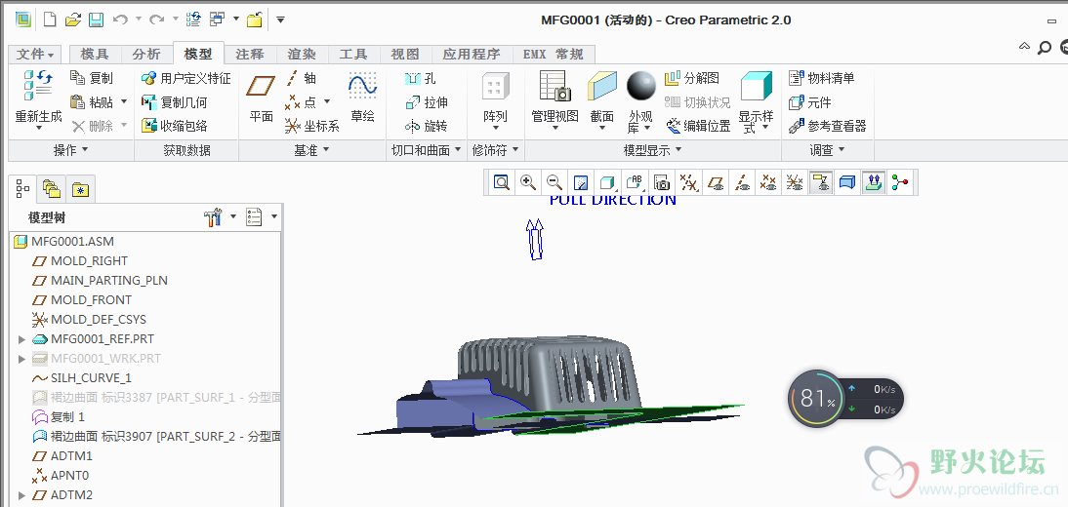Screen dimensions: 1068x507
Task: Select the Revolve (旋转) tool
Action: [x=426, y=126]
